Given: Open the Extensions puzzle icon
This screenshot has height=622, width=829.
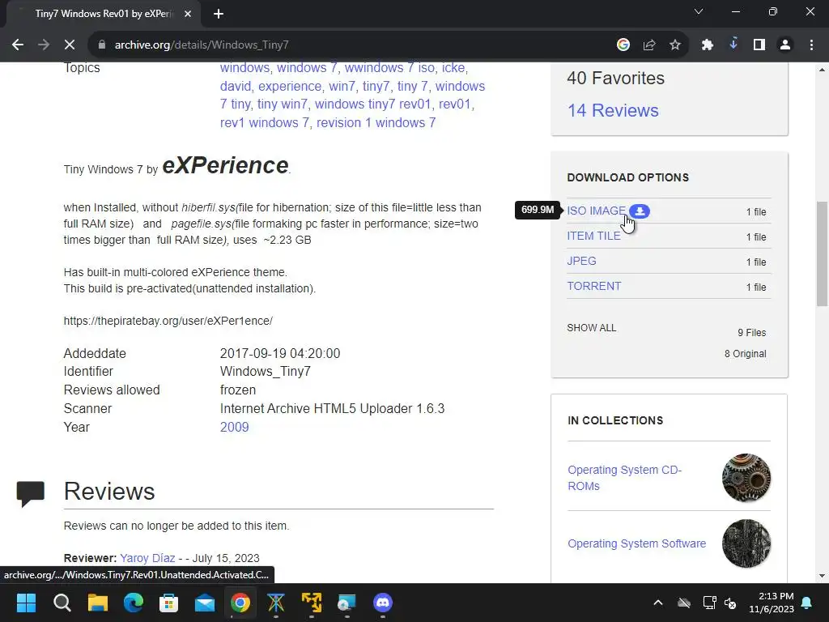Looking at the screenshot, I should point(708,45).
